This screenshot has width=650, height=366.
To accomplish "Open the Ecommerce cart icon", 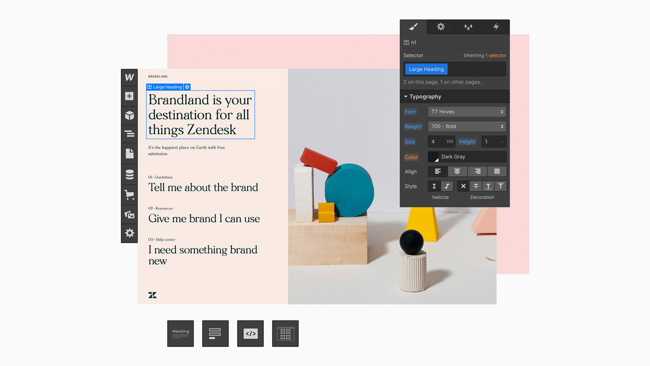I will point(129,195).
